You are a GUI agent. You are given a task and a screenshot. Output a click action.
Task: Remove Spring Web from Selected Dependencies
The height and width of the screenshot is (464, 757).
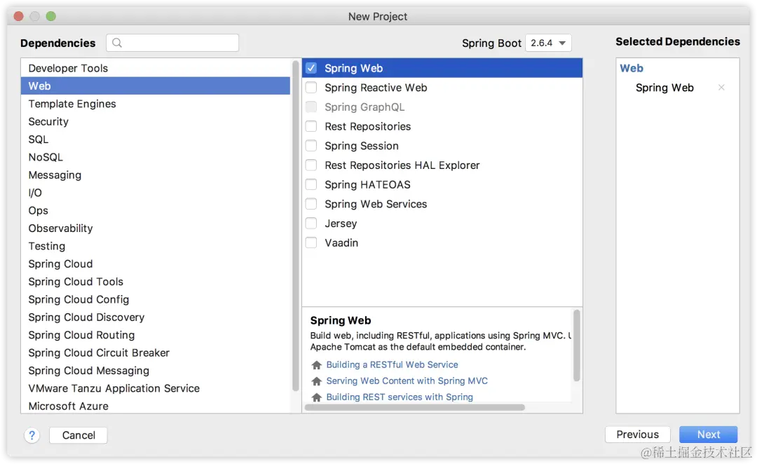click(721, 88)
